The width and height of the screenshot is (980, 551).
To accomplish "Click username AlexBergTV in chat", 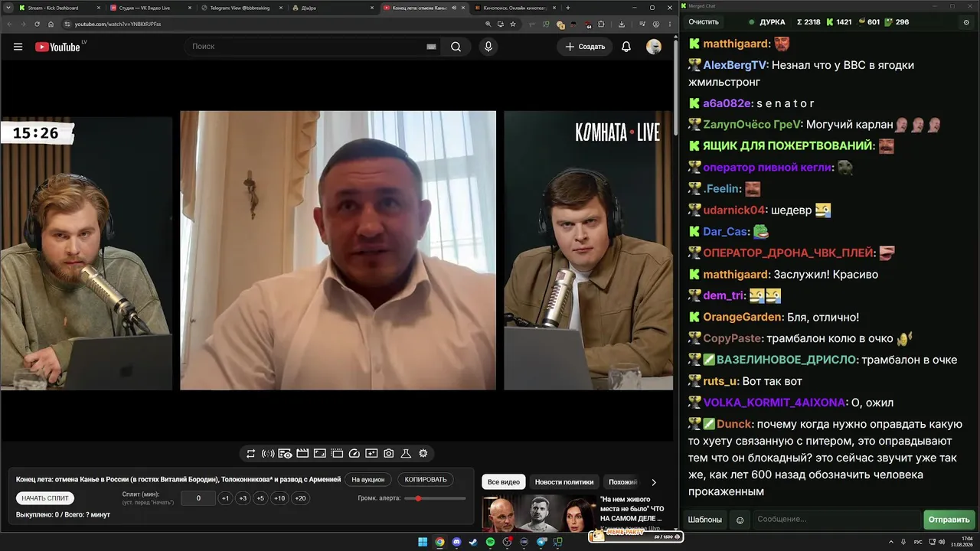I will coord(735,65).
